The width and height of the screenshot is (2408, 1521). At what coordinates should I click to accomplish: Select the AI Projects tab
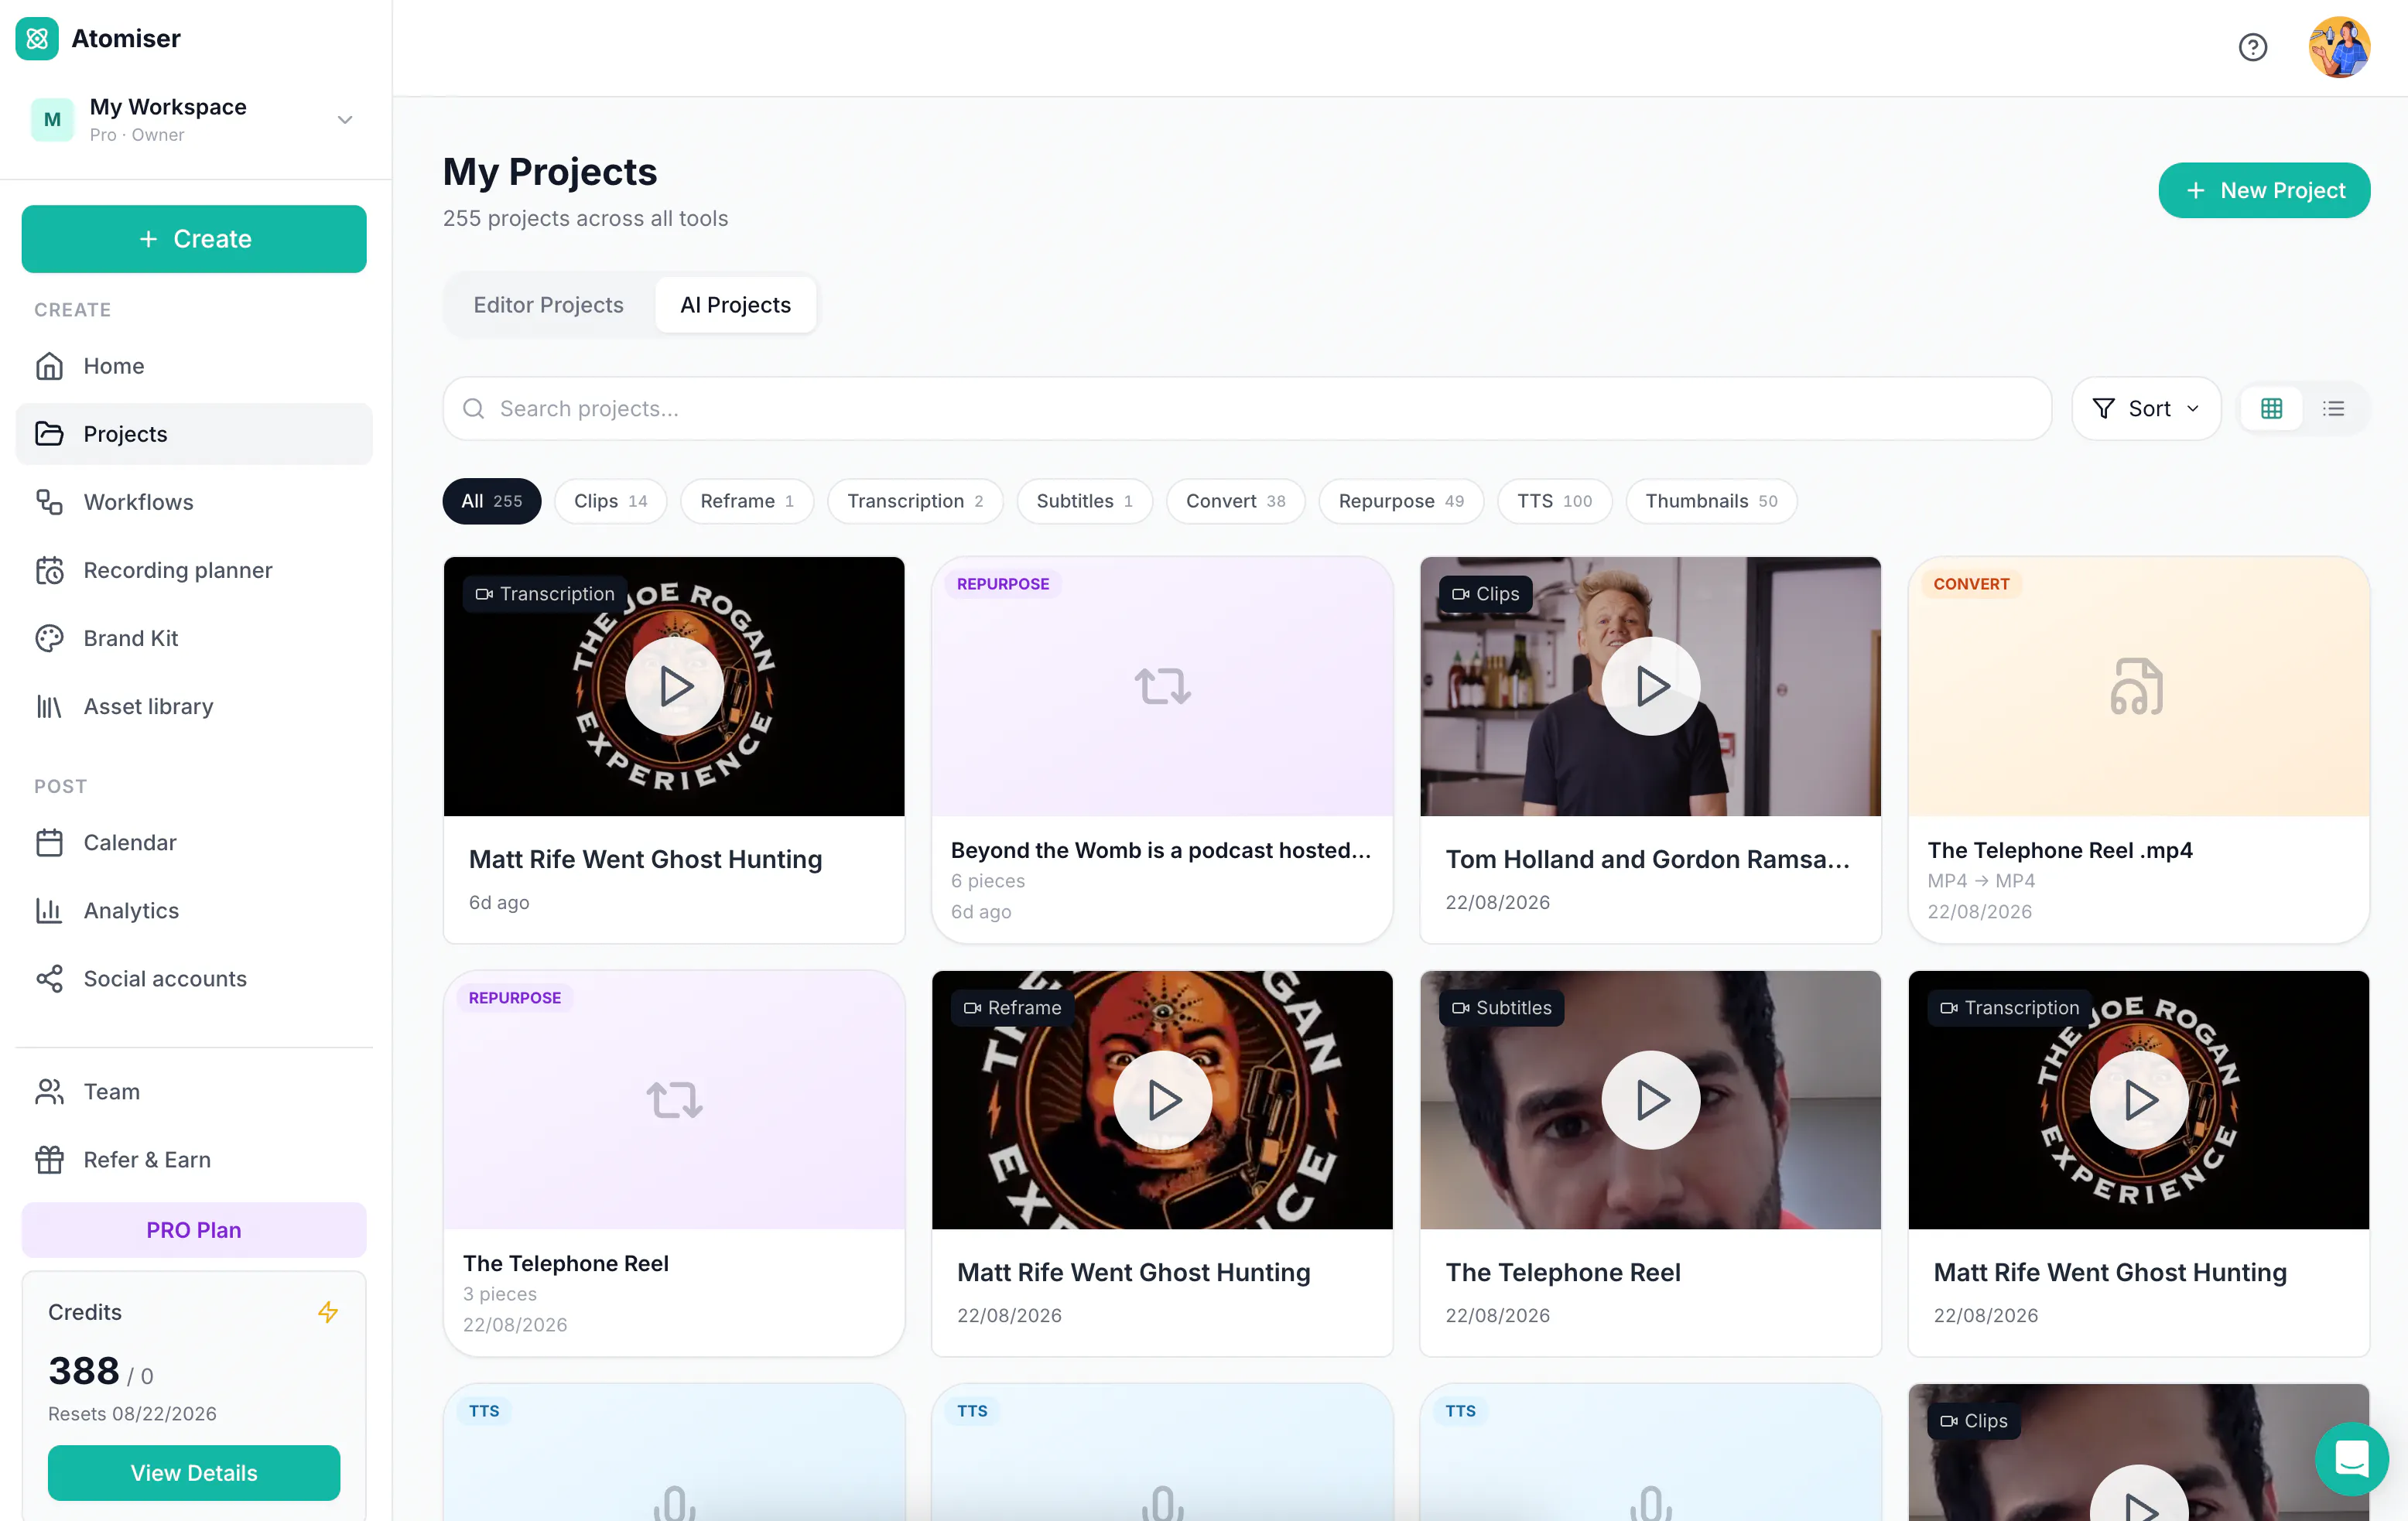(735, 305)
